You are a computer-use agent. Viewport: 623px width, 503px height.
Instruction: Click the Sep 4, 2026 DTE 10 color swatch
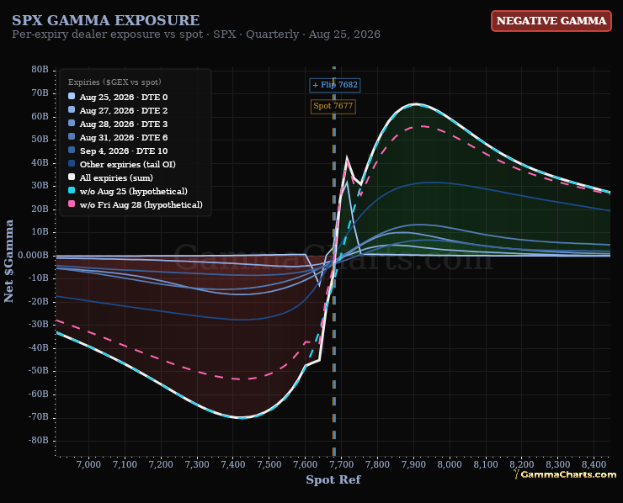coord(72,150)
